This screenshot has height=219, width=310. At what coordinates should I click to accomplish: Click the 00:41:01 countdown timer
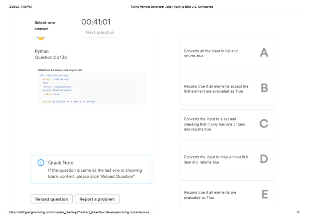point(96,22)
